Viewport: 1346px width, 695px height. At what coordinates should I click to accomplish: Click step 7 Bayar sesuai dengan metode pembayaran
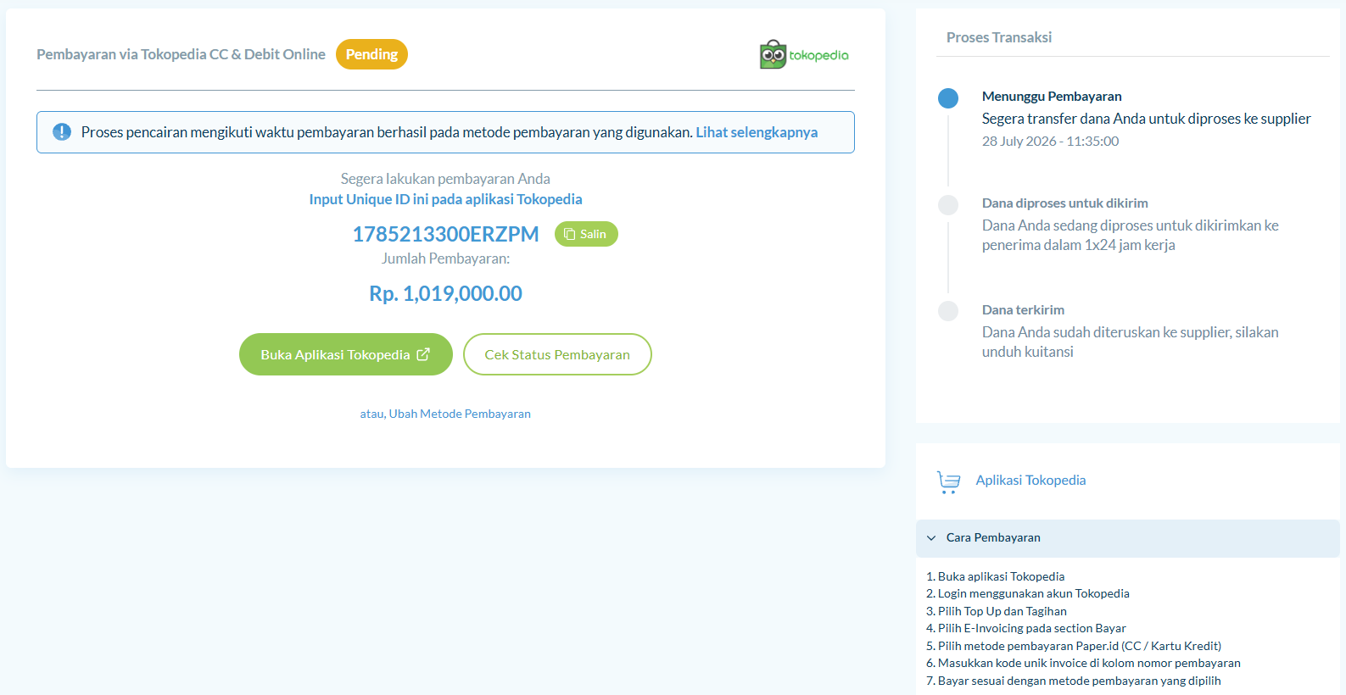[1073, 681]
